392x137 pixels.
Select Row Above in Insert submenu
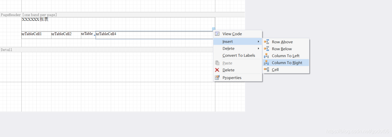click(x=282, y=42)
